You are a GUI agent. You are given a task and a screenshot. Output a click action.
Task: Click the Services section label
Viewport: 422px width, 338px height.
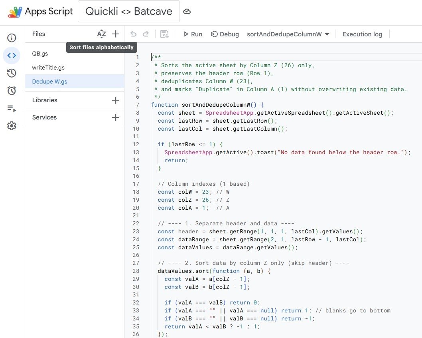pyautogui.click(x=44, y=117)
